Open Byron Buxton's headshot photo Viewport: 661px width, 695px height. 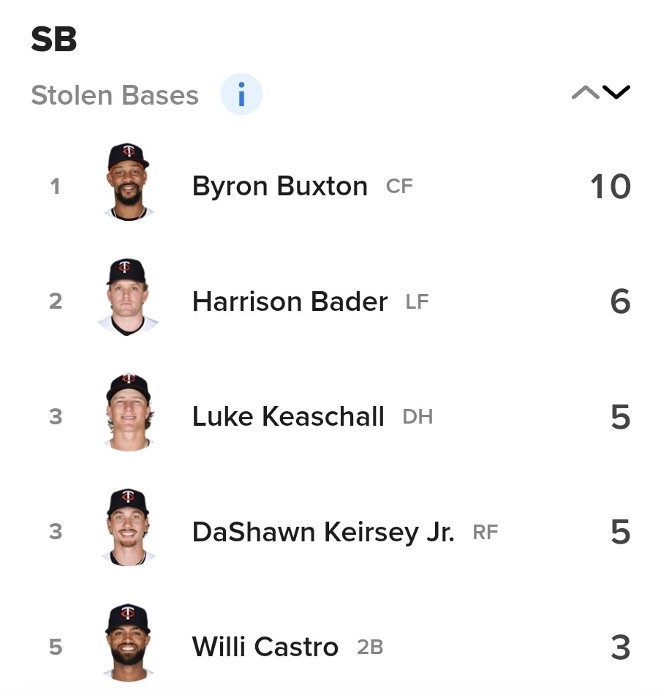pos(129,181)
